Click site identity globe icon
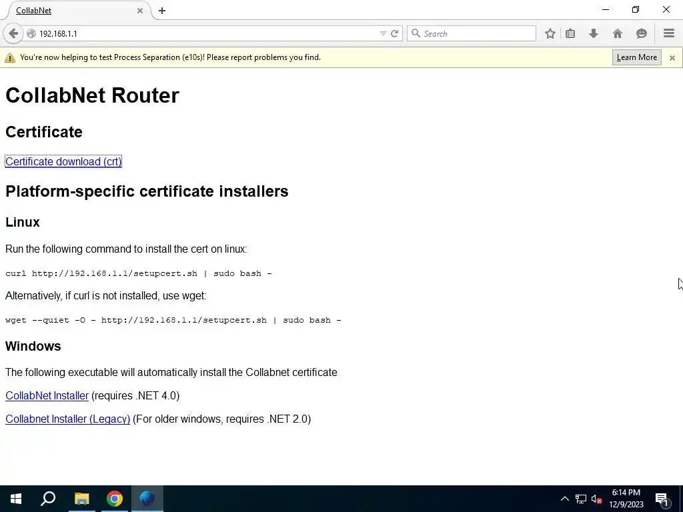The image size is (683, 512). point(31,33)
